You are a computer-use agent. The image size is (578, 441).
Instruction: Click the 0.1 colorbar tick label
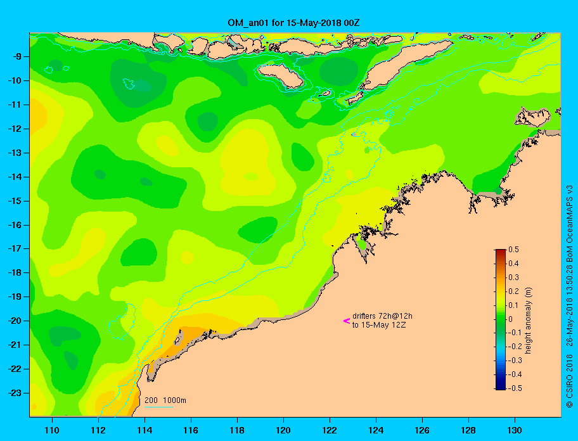tap(513, 305)
